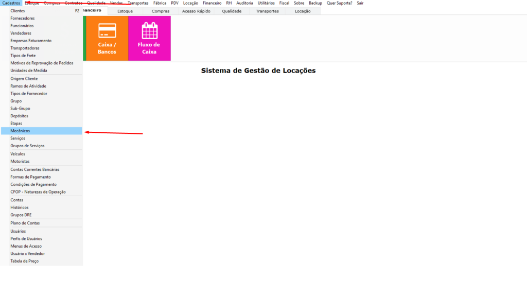This screenshot has height=296, width=527.
Task: Open Contas Correntes Bancárias entry
Action: 35,169
